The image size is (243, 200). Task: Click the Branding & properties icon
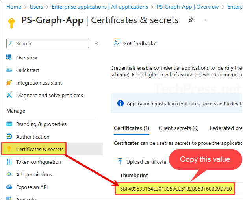[9, 124]
